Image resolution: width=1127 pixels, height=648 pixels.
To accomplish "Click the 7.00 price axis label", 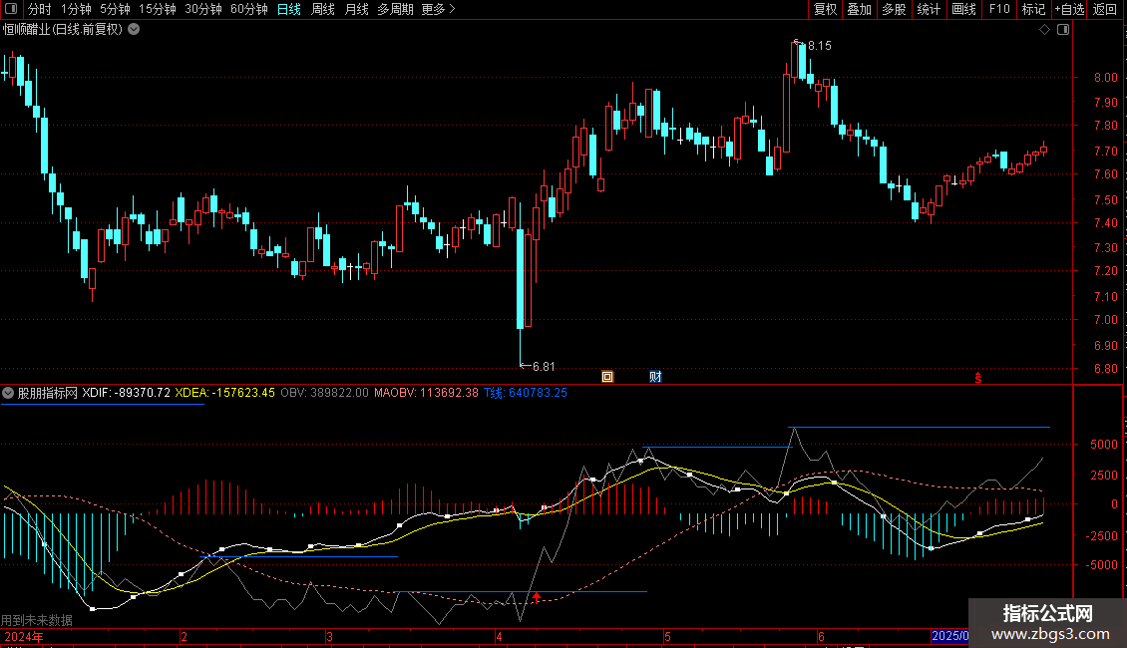I will click(x=1105, y=320).
